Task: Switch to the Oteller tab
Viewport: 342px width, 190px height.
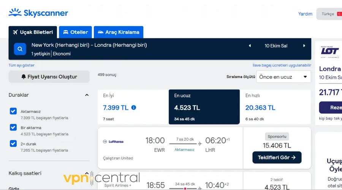Action: pyautogui.click(x=75, y=32)
